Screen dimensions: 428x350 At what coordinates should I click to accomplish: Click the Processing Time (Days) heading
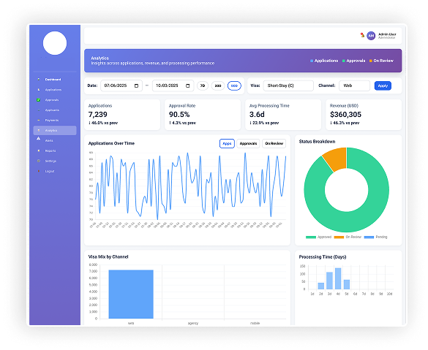click(x=323, y=256)
